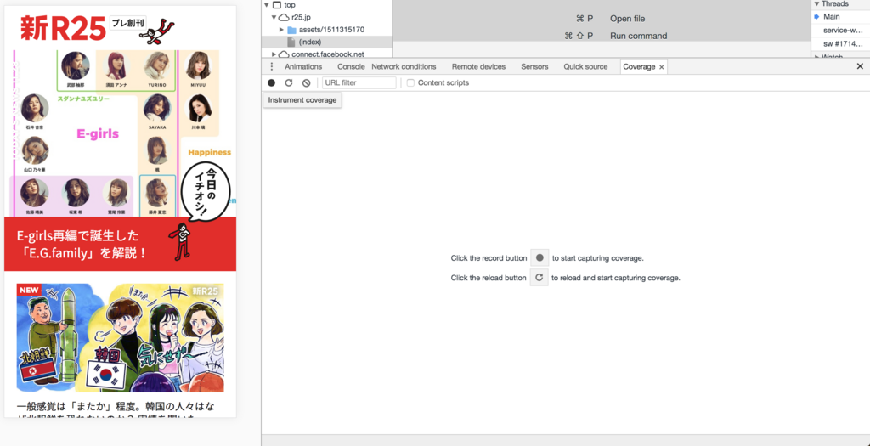
Task: Open the 一般感覚は「またか」程度 article headline
Action: coord(116,410)
